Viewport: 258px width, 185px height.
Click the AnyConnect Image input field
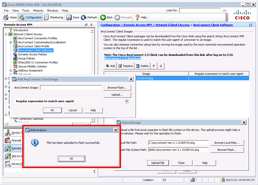[71, 88]
